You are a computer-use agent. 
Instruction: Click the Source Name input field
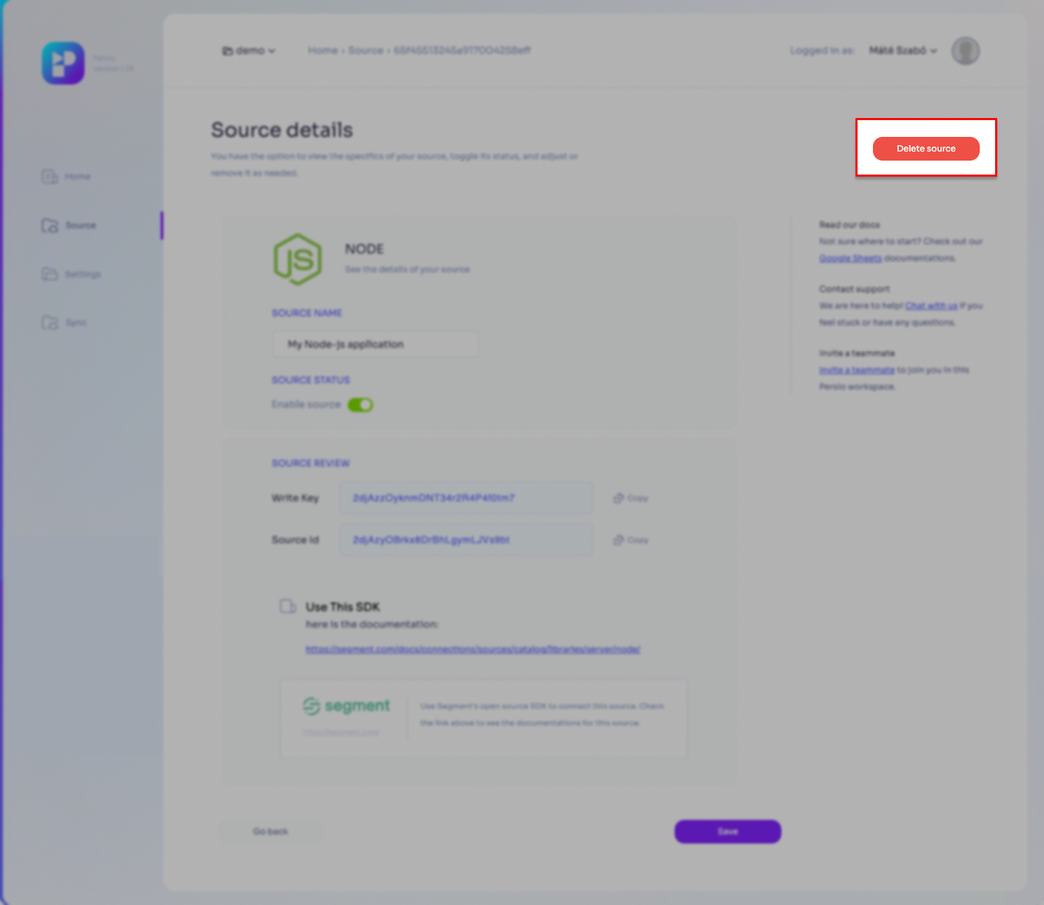[375, 344]
